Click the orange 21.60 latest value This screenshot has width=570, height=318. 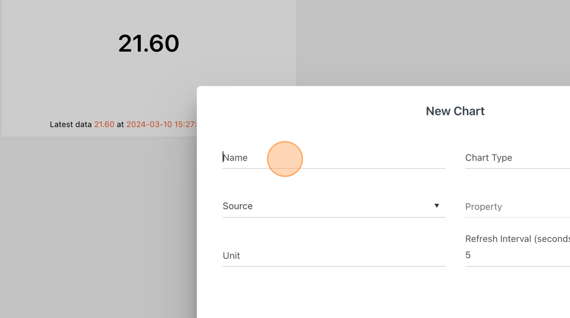(x=104, y=124)
